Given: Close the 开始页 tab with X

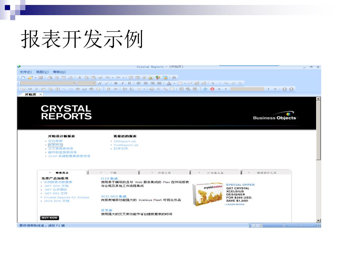Looking at the screenshot, I should point(41,95).
